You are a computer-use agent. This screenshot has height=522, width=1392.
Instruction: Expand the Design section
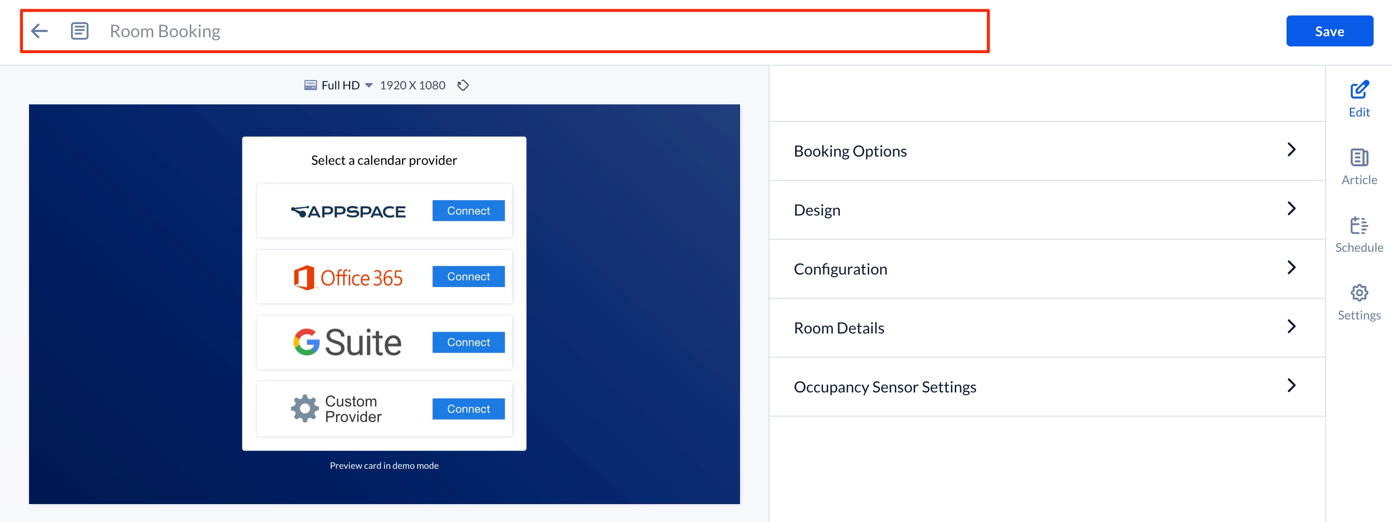1046,209
